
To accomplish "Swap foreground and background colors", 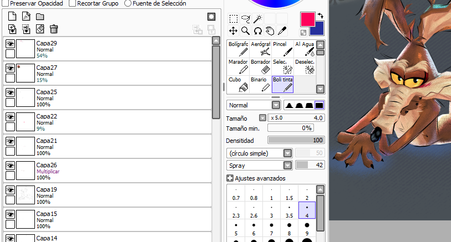I will [x=321, y=16].
